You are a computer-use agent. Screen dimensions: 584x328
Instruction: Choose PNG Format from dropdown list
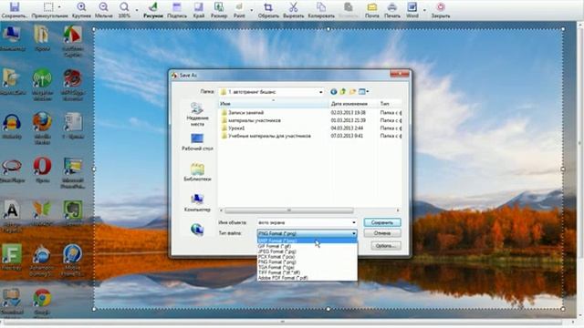coord(308,261)
